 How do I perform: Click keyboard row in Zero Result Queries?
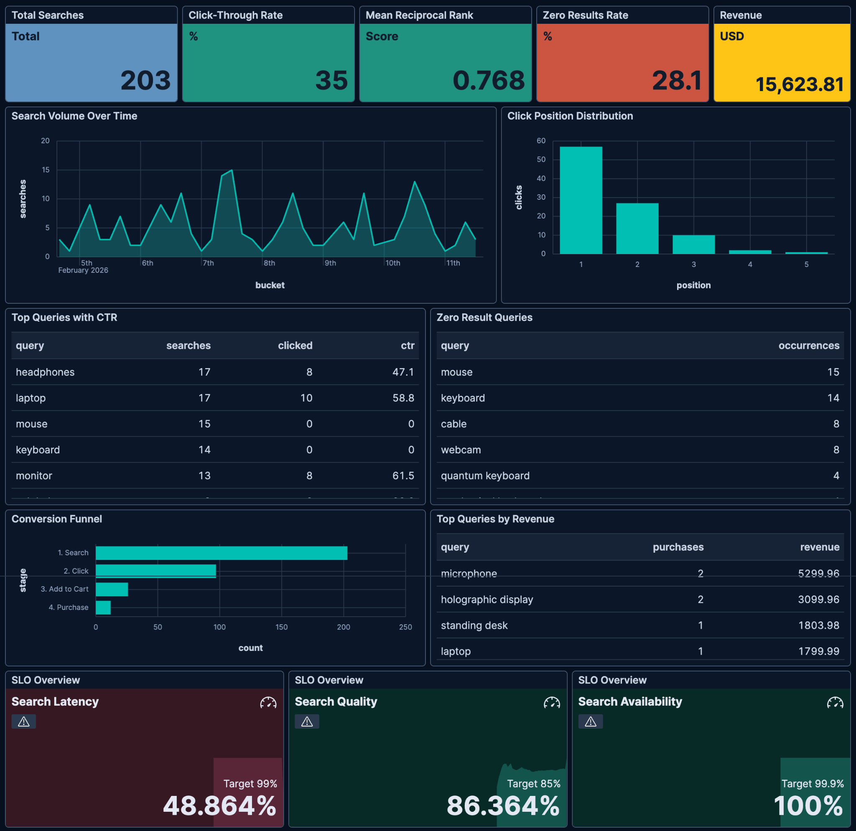coord(640,398)
